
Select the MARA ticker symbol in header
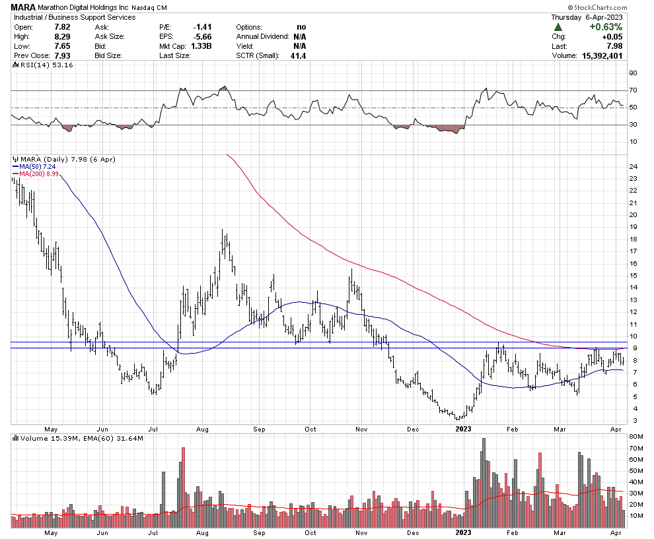(23, 7)
